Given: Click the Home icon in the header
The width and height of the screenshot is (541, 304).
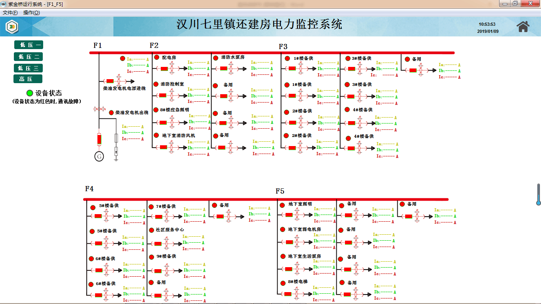Looking at the screenshot, I should (x=523, y=27).
